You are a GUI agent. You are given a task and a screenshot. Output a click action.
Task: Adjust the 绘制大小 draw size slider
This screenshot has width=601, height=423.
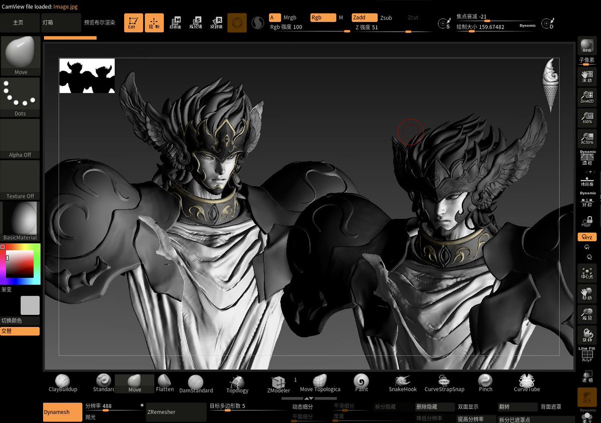point(495,28)
